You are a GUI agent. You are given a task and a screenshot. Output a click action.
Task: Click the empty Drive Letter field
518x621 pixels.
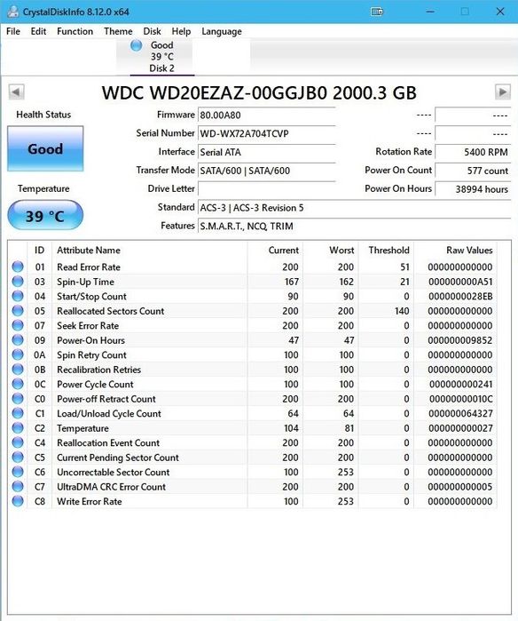pos(266,189)
